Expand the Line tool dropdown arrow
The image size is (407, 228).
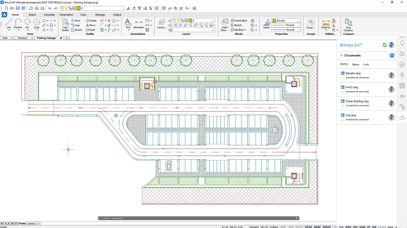tap(9, 30)
